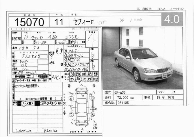
Task: Click the シフト label cell
Action: [162, 92]
